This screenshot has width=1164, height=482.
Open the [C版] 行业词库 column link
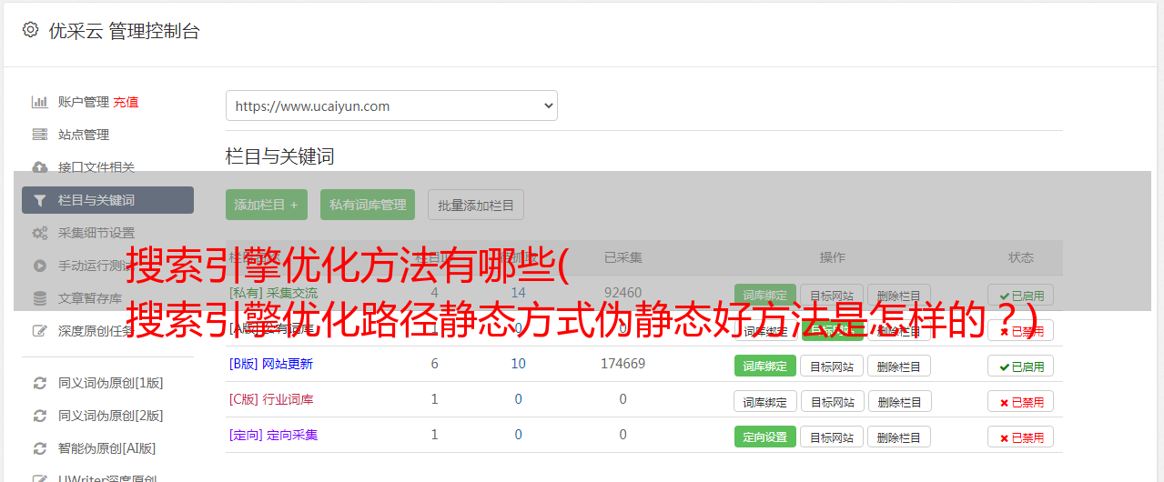(x=271, y=399)
